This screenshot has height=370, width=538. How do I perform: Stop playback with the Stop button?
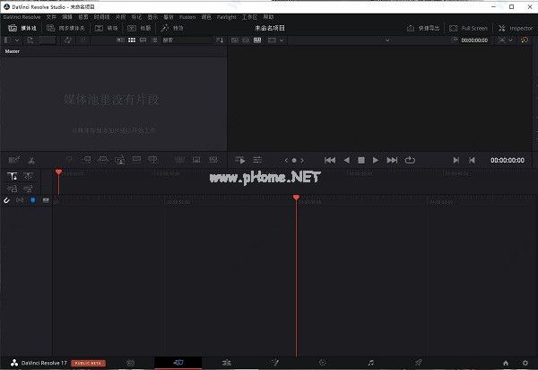pos(361,160)
